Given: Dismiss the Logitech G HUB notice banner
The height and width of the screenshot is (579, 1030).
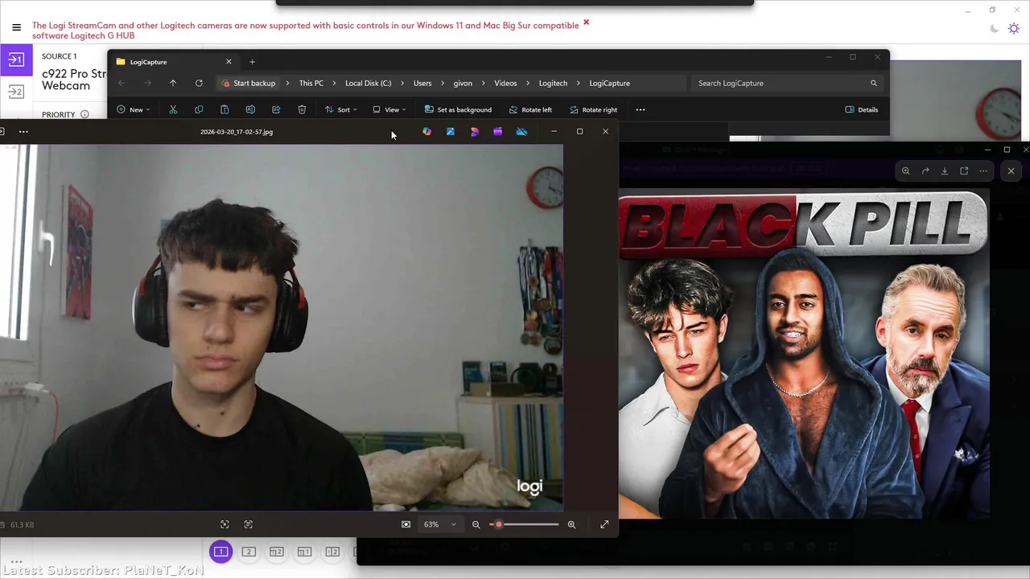Looking at the screenshot, I should click(x=586, y=23).
